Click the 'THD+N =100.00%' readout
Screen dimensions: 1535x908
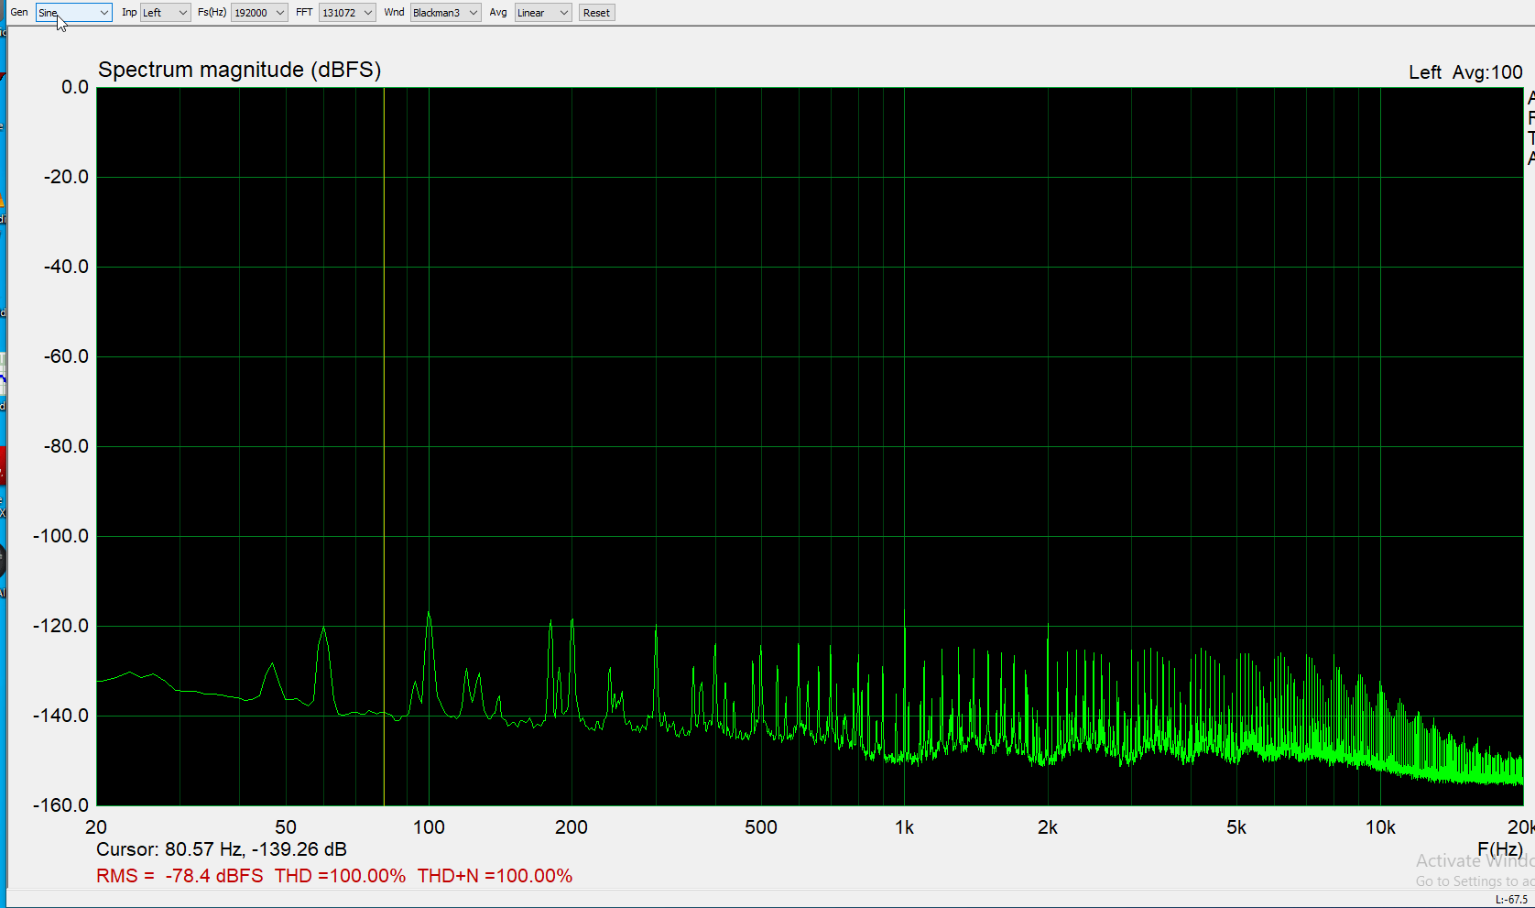coord(495,876)
